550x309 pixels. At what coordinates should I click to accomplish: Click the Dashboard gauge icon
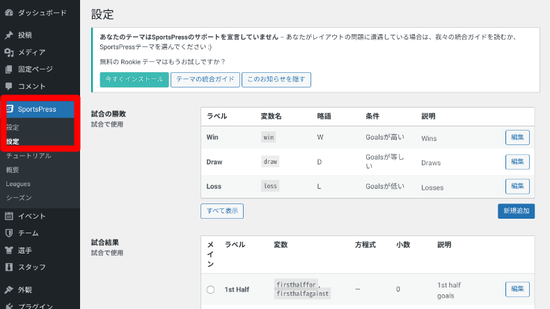point(9,13)
